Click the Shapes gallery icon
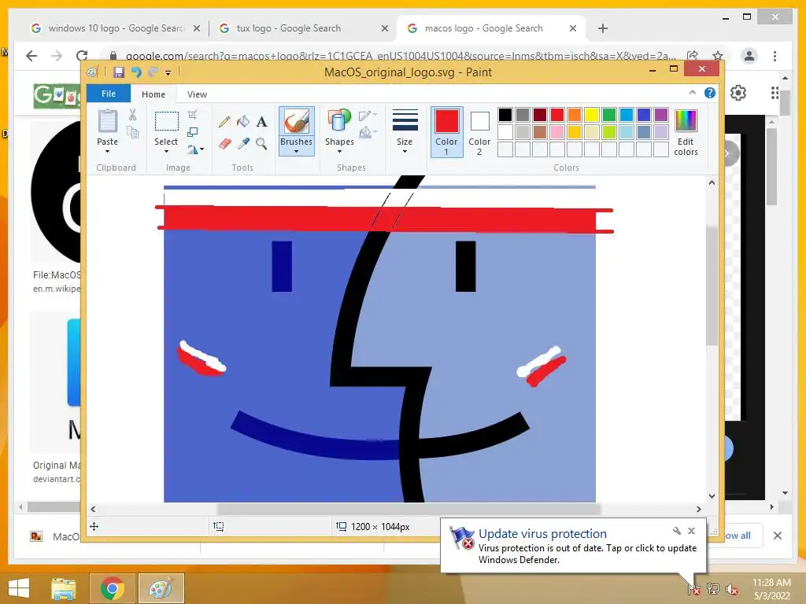Viewport: 806px width, 604px height. tap(339, 120)
